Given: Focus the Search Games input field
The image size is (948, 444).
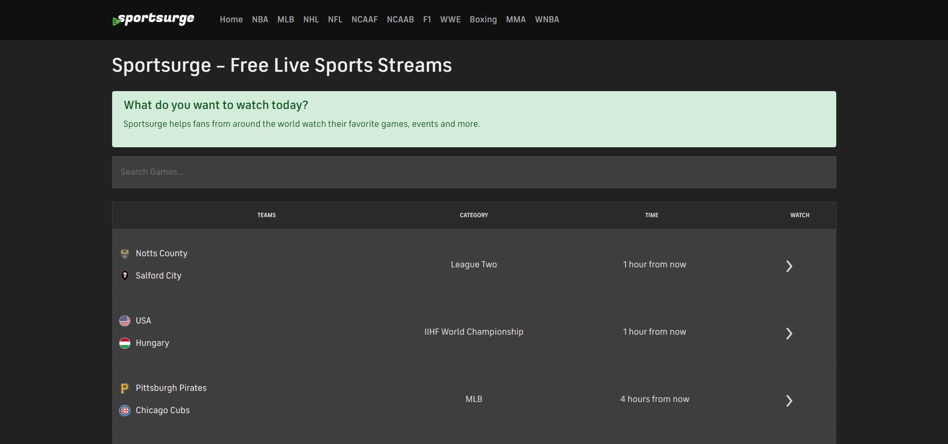Looking at the screenshot, I should coord(474,172).
